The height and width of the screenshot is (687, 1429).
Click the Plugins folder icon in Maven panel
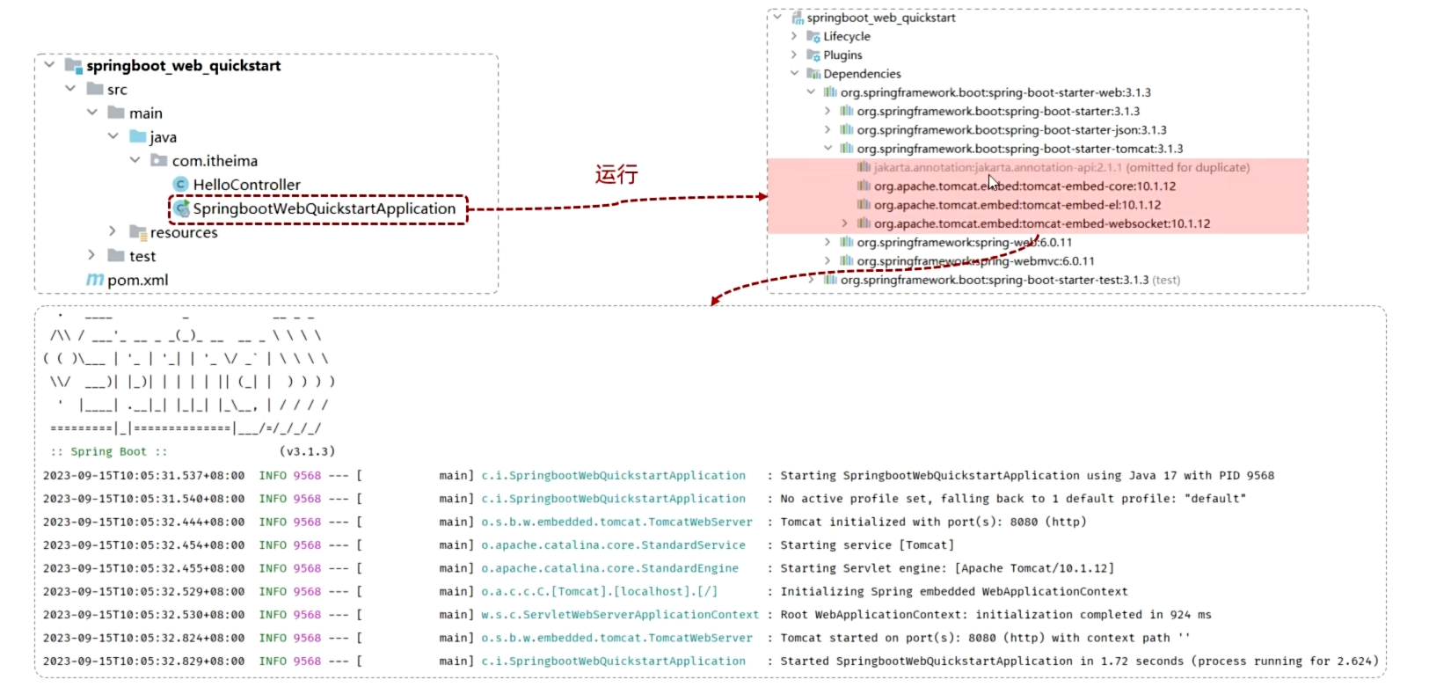[x=813, y=55]
